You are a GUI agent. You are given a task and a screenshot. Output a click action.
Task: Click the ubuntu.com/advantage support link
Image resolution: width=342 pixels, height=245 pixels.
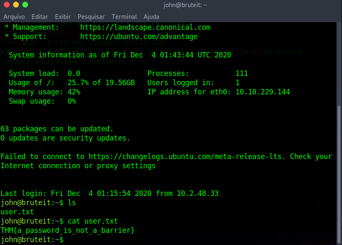[139, 36]
